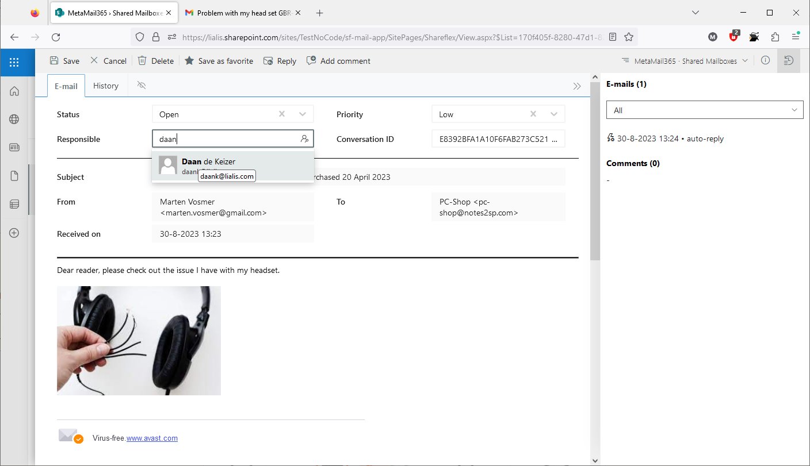
Task: Click the Received on value 30-8-2023 13:23
Action: [233, 234]
